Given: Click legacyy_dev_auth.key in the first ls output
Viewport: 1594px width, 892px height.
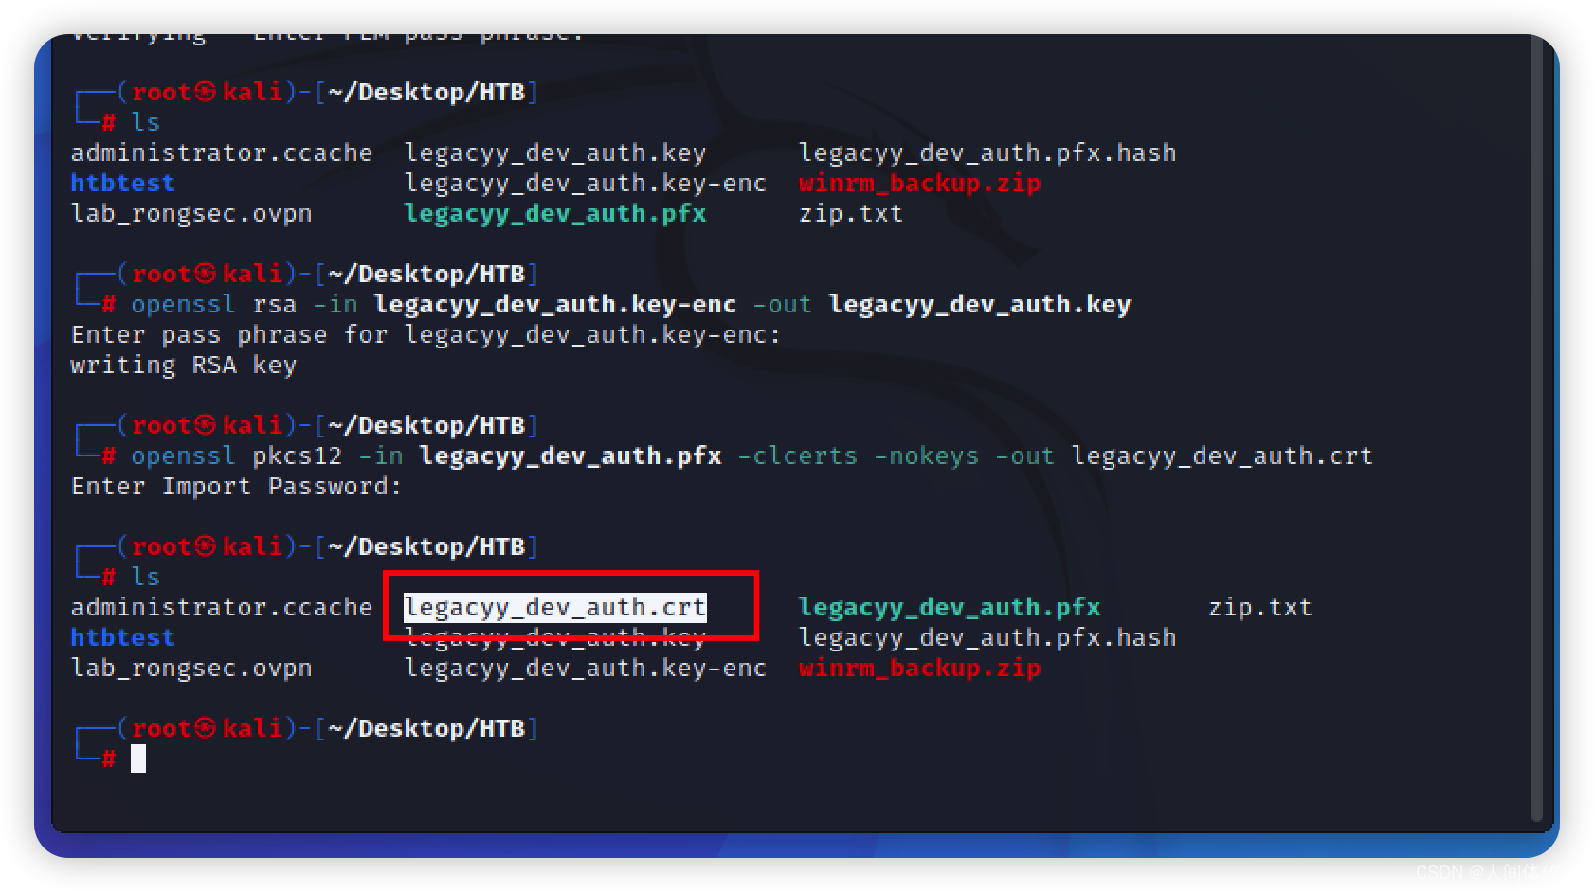Looking at the screenshot, I should (x=555, y=153).
